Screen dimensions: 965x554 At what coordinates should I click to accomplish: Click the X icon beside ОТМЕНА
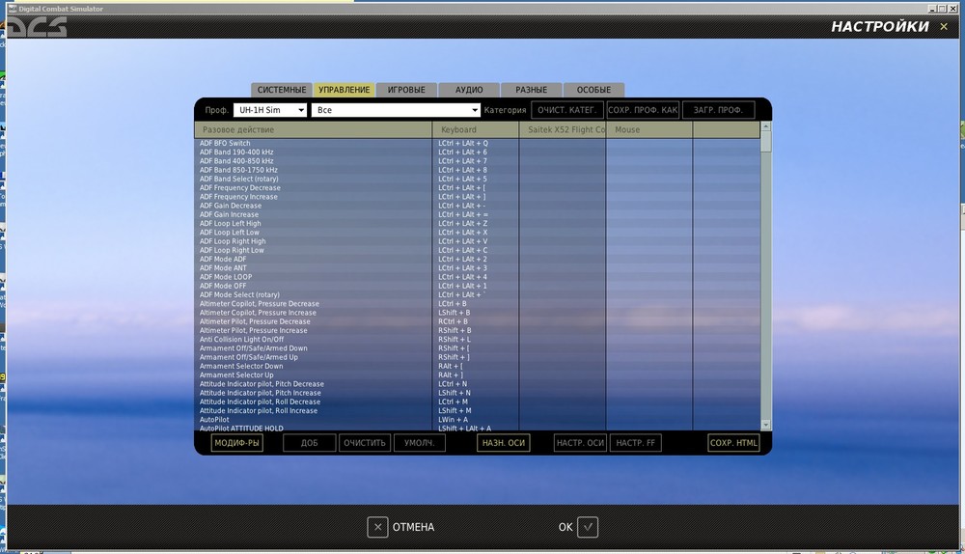[x=378, y=527]
